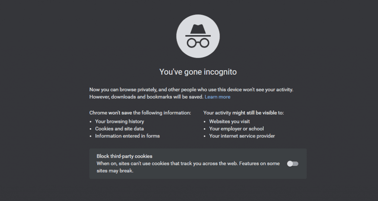Click the "Cookies and site data" bullet
Image resolution: width=378 pixels, height=201 pixels.
tap(119, 129)
